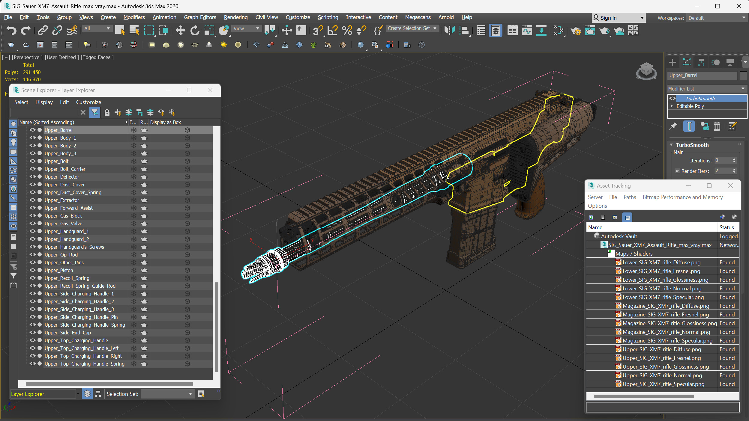The width and height of the screenshot is (749, 421).
Task: Toggle Display as Box for Upper_Op_Rod
Action: (187, 254)
